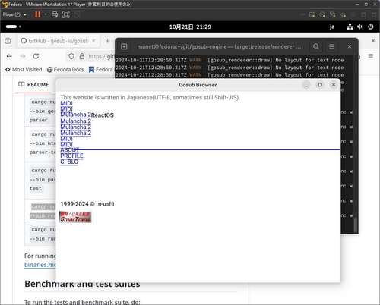
Task: Open Firefox View icon left of tabs
Action: 8,41
